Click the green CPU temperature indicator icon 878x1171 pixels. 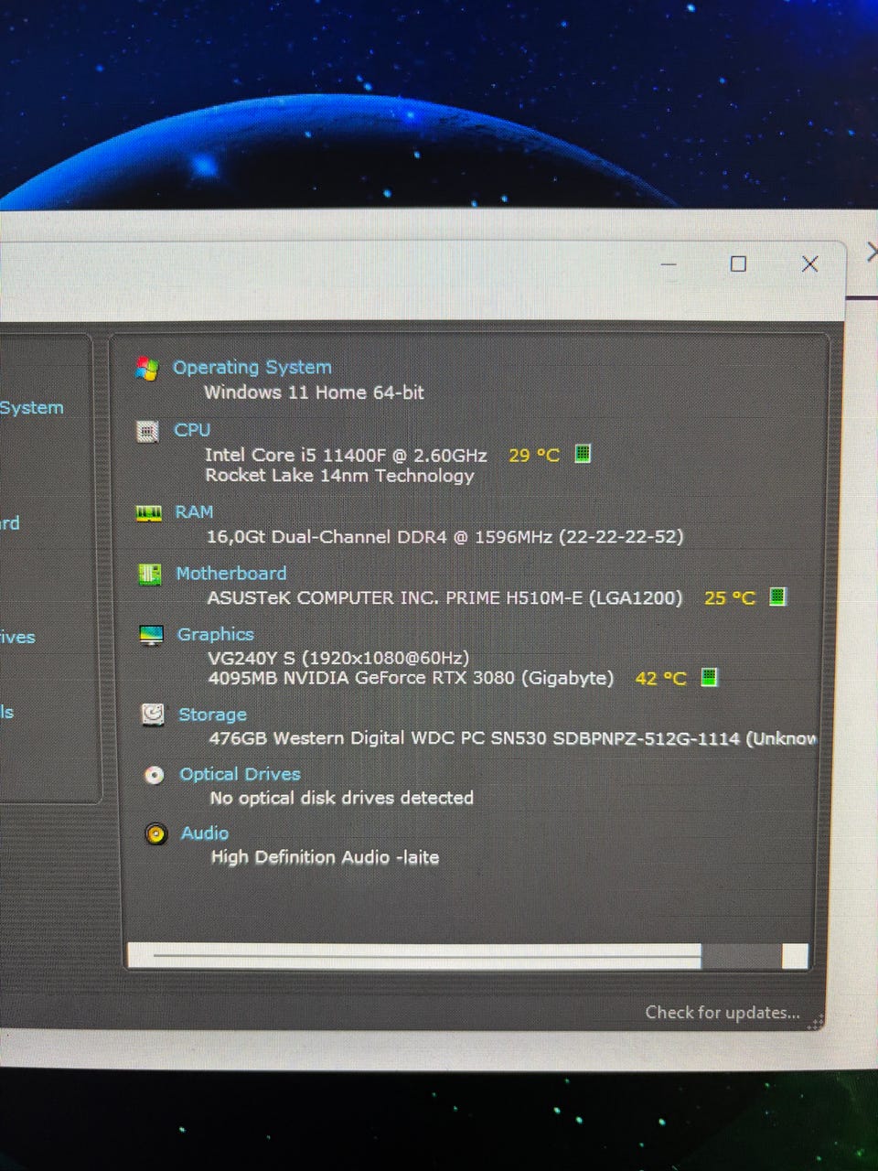click(583, 453)
